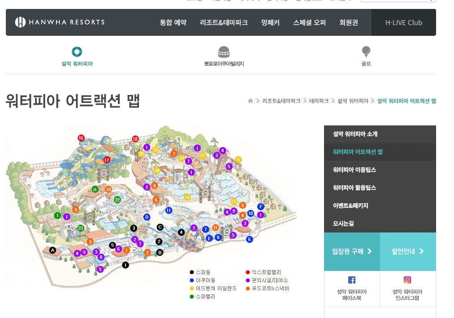Open the 멍패커 menu
The height and width of the screenshot is (318, 454).
[x=270, y=22]
